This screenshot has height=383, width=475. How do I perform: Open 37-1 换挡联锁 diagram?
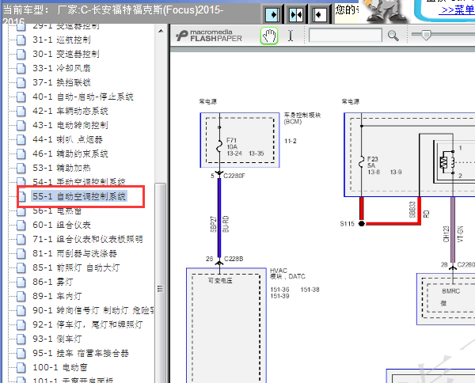click(x=62, y=82)
